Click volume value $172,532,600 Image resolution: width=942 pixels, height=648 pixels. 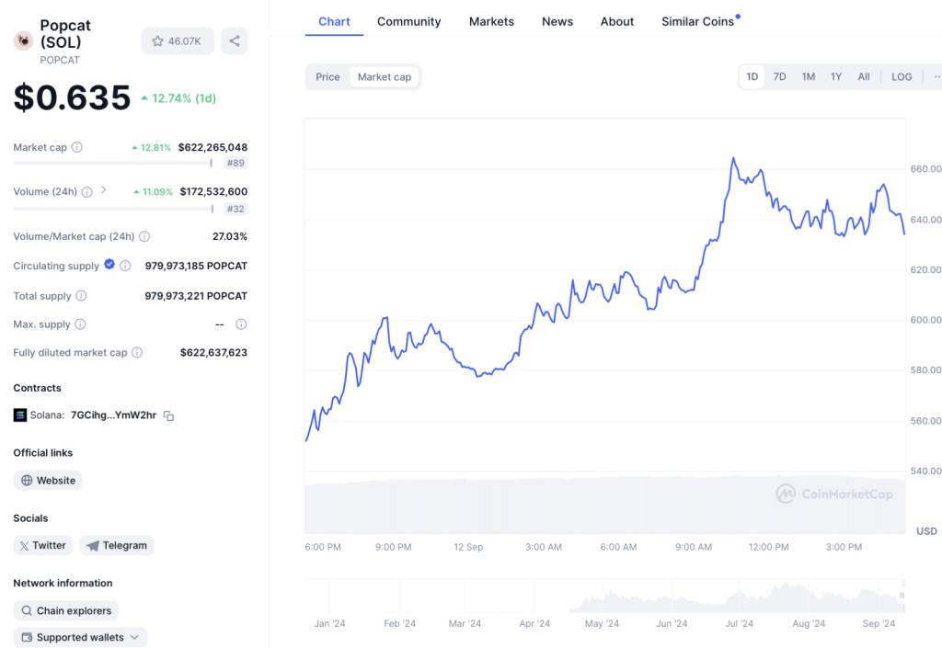(213, 192)
